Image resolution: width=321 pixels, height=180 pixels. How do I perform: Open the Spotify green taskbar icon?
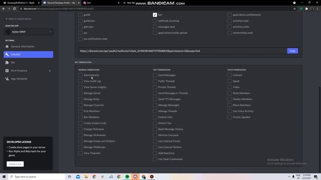pos(127,176)
